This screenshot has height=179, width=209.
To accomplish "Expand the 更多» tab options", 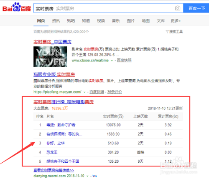I will pos(176,21).
